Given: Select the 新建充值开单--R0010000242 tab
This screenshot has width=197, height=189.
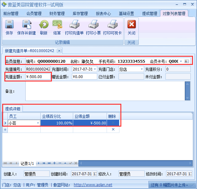Looking at the screenshot, I should point(29,51).
